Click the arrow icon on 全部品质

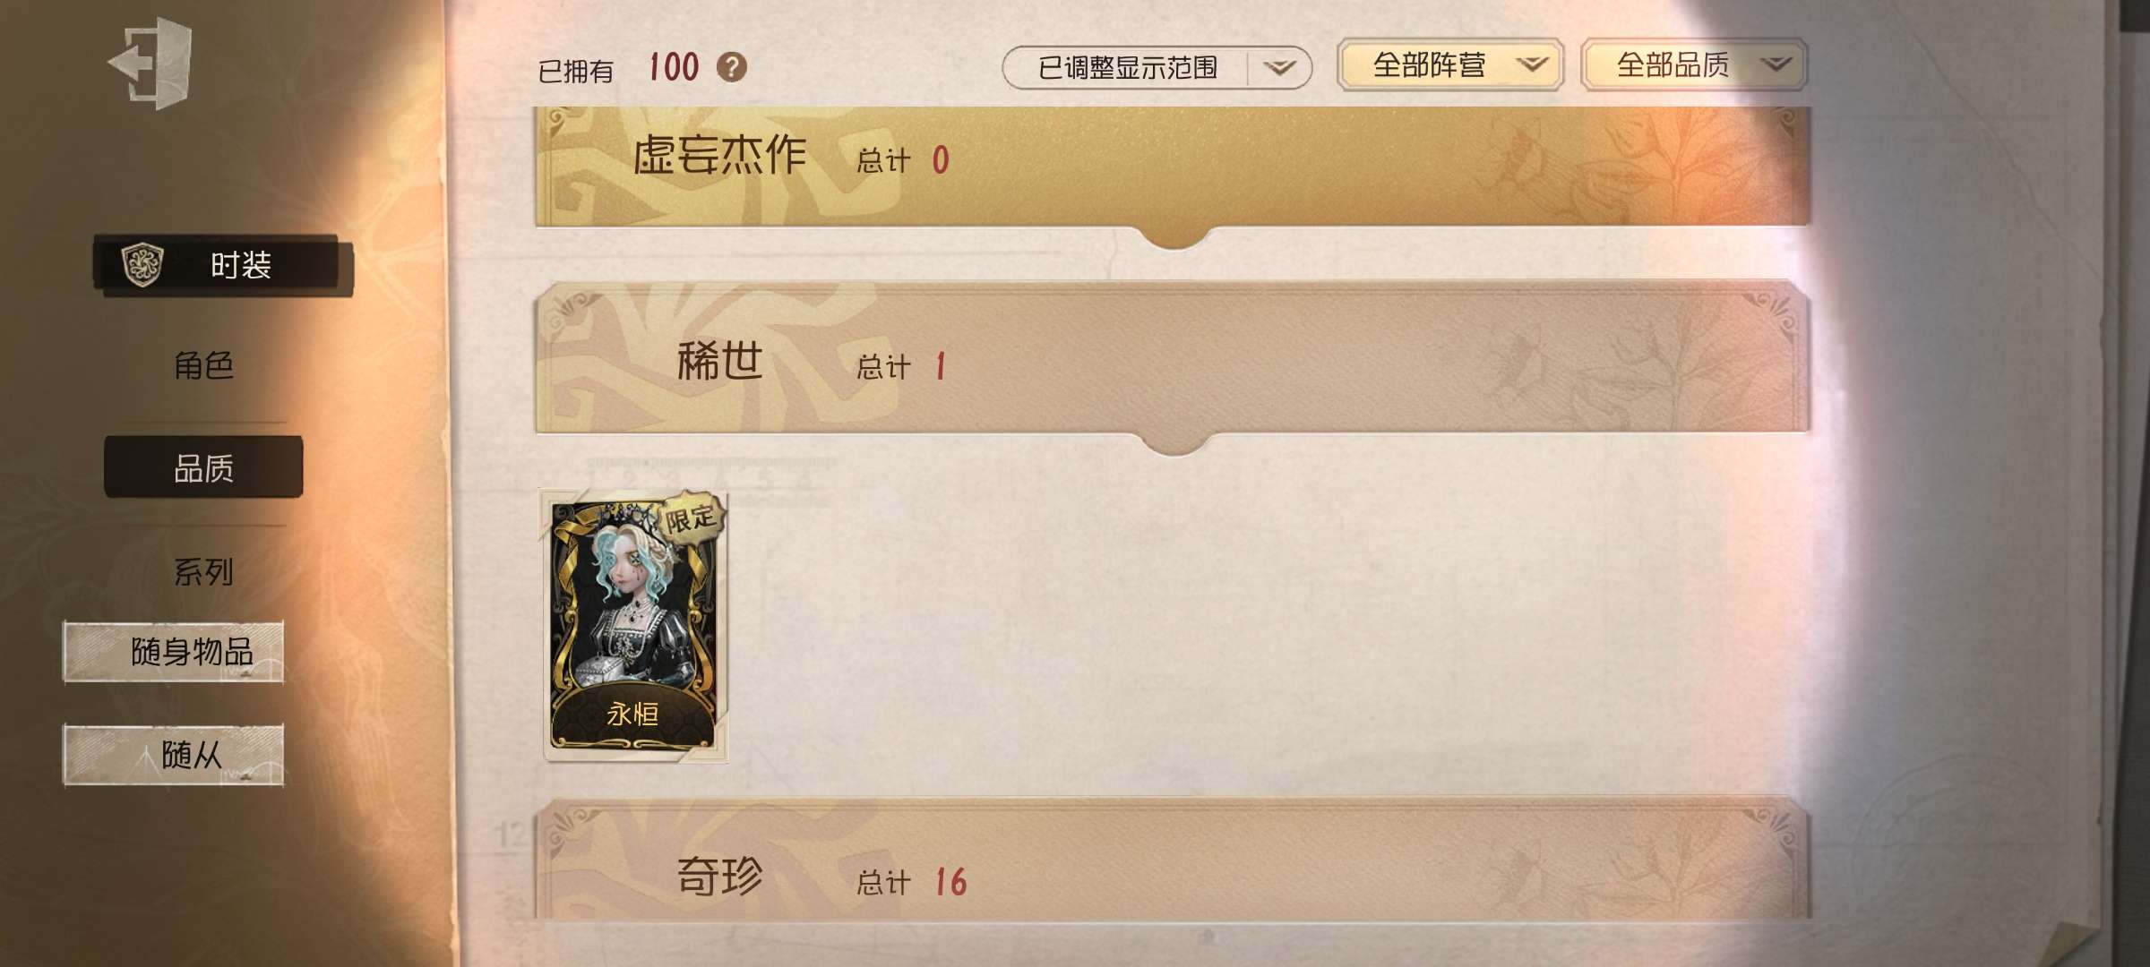1776,64
